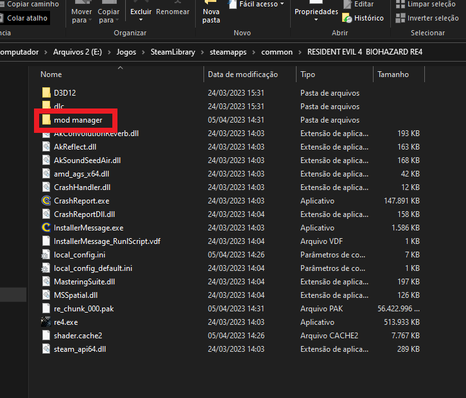466x398 pixels.
Task: Select the shader.cache2 file name
Action: pyautogui.click(x=78, y=336)
